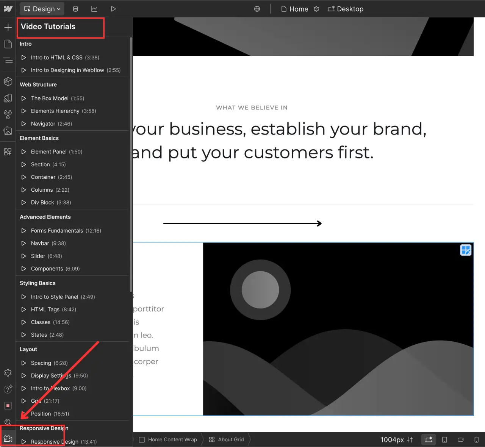Viewport: 485px width, 447px height.
Task: Switch to mobile portrait breakpoint
Action: click(x=477, y=439)
